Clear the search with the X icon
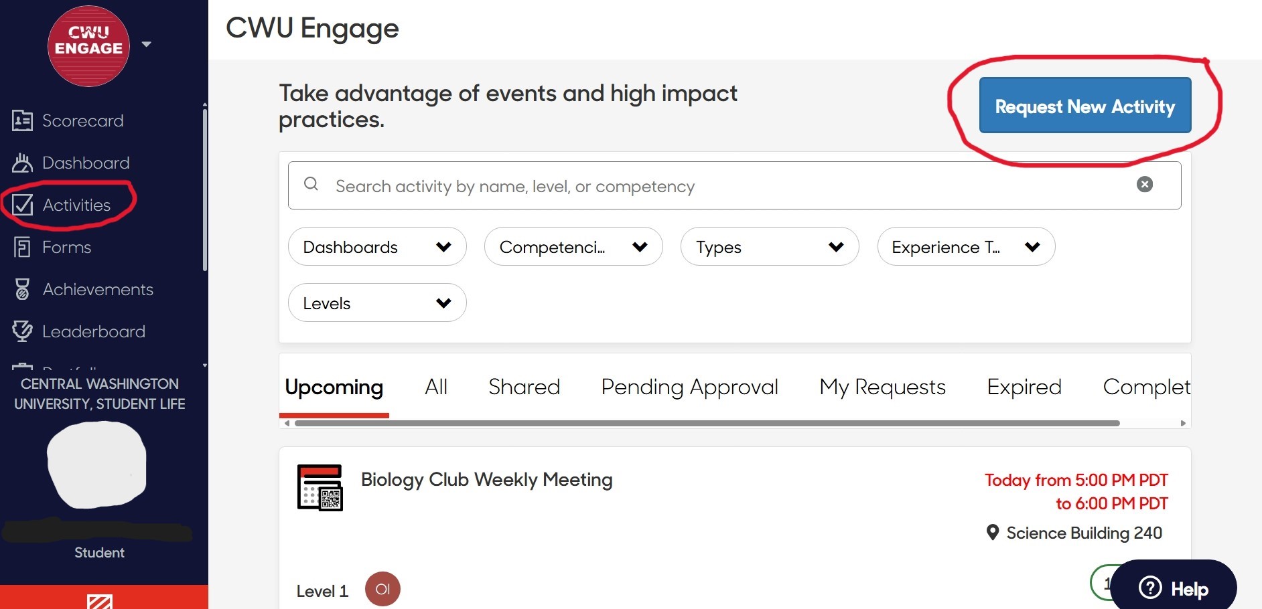Viewport: 1262px width, 609px height. (1144, 185)
